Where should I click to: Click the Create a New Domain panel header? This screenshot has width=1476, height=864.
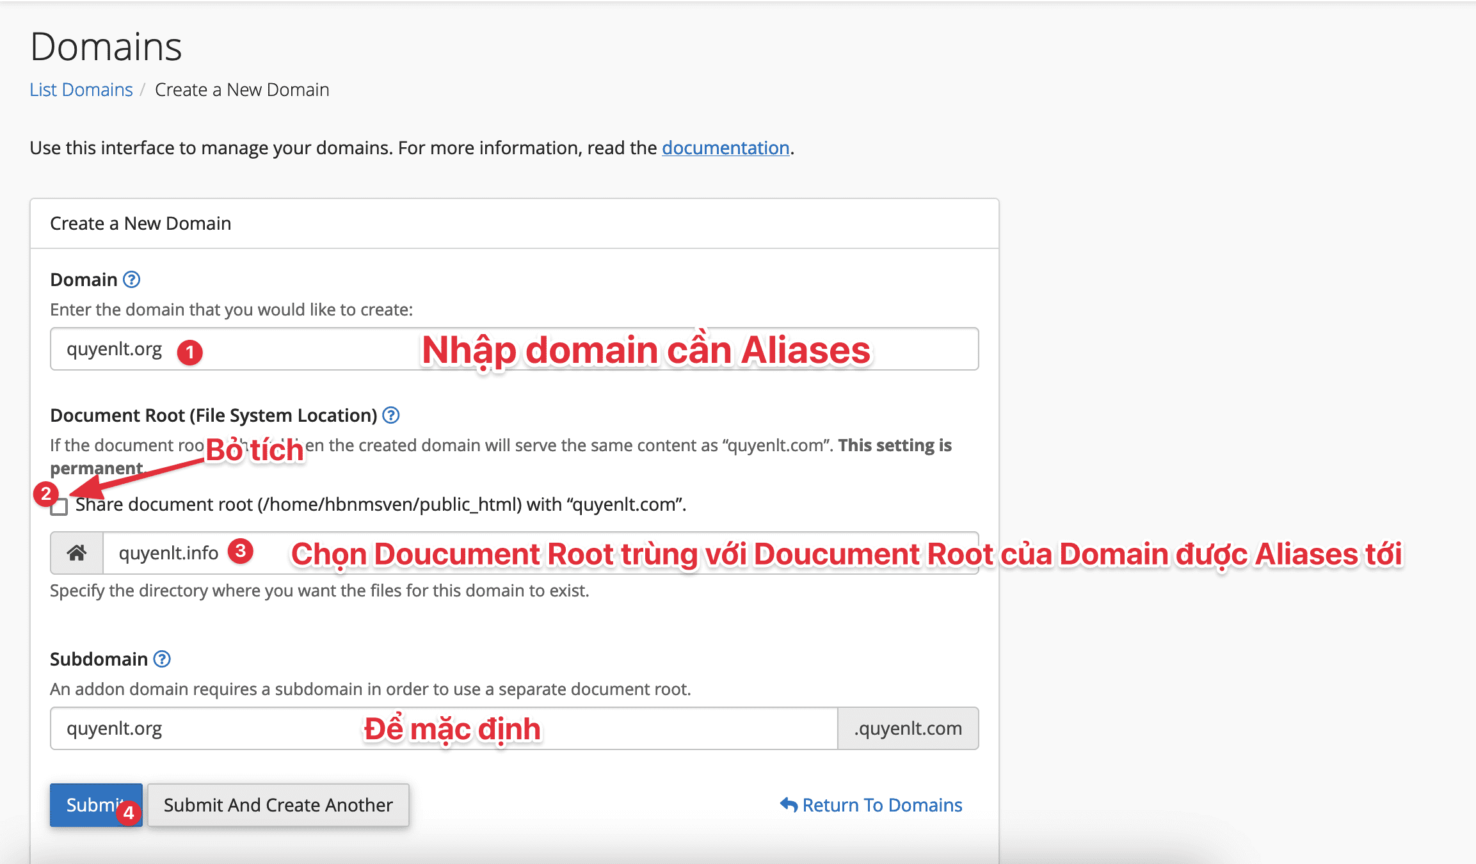click(x=140, y=223)
